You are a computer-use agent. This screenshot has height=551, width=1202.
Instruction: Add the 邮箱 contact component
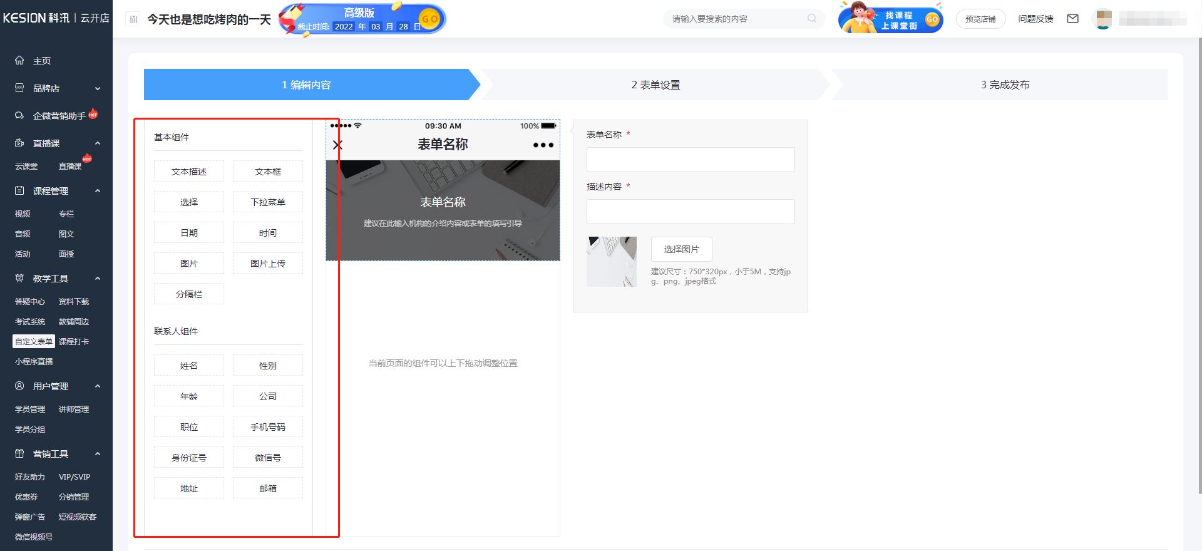pos(268,488)
